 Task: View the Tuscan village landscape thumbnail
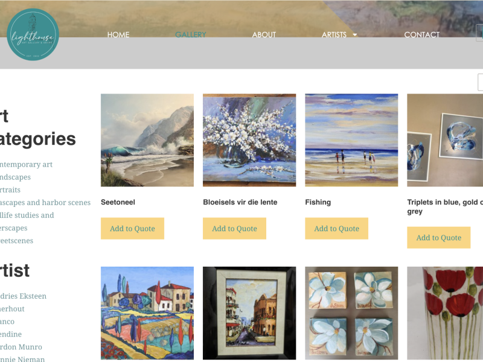pos(147,313)
